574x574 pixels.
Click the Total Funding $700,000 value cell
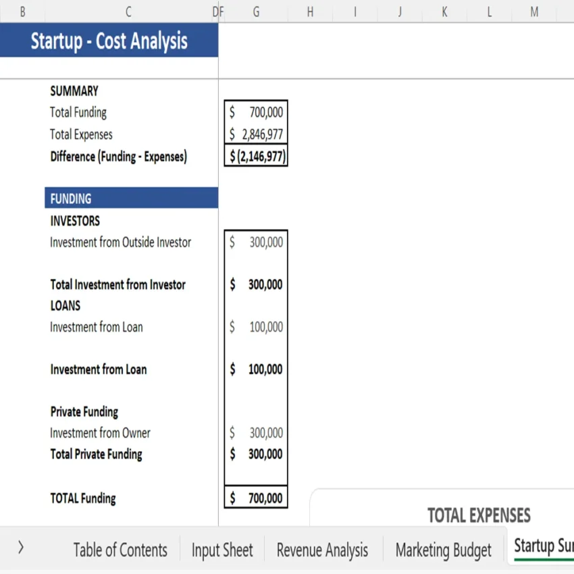pyautogui.click(x=255, y=112)
